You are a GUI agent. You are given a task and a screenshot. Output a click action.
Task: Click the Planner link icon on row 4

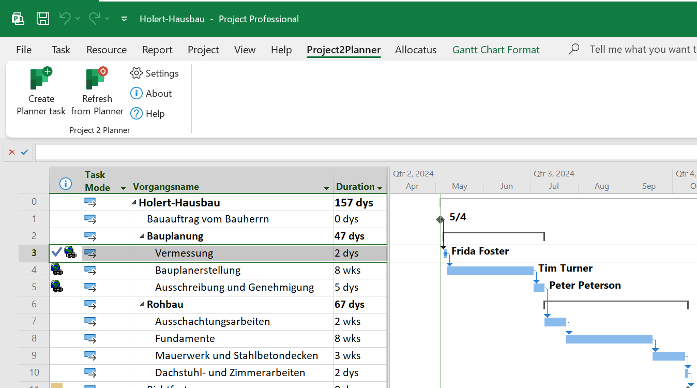click(57, 270)
